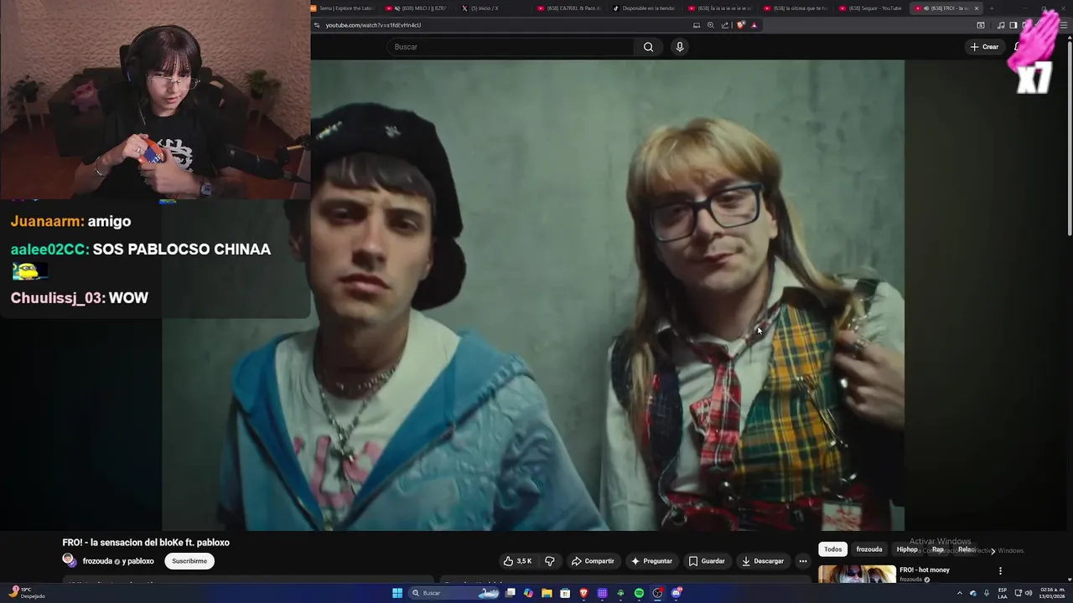Activate voice search microphone icon
Viewport: 1073px width, 603px height.
click(x=680, y=47)
